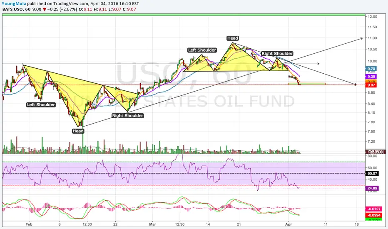Click the 18 date on time axis
The width and height of the screenshot is (388, 229).
(357, 224)
